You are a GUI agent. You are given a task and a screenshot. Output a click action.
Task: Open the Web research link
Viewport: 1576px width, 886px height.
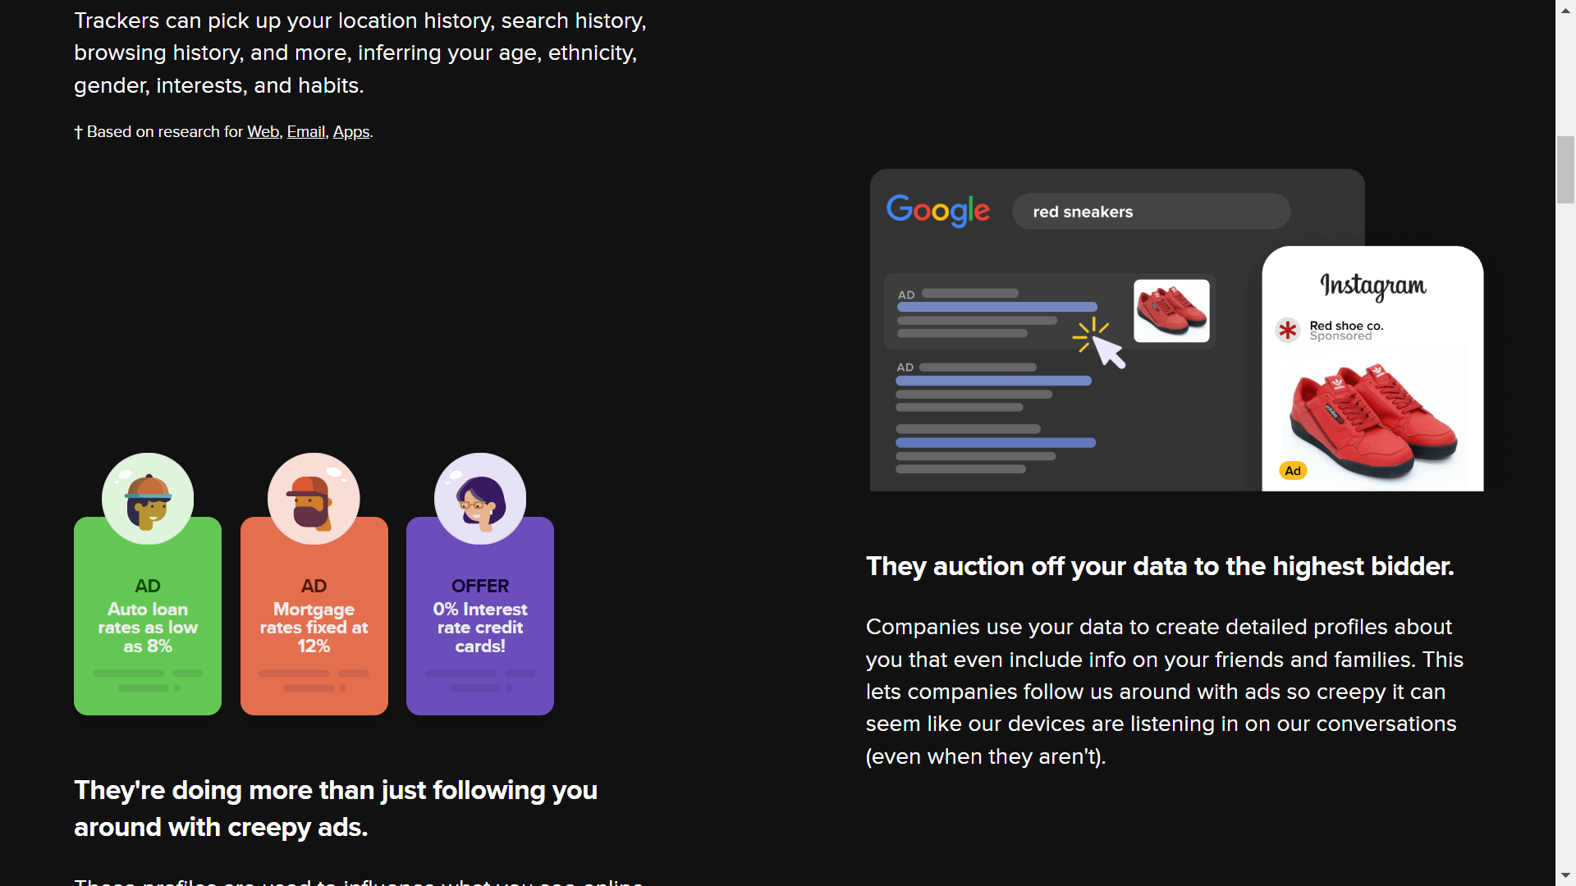(x=263, y=132)
